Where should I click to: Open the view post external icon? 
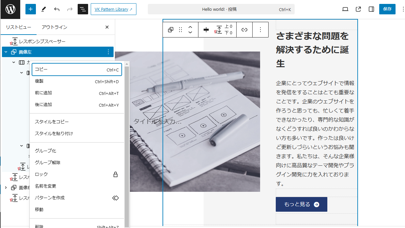(x=358, y=9)
